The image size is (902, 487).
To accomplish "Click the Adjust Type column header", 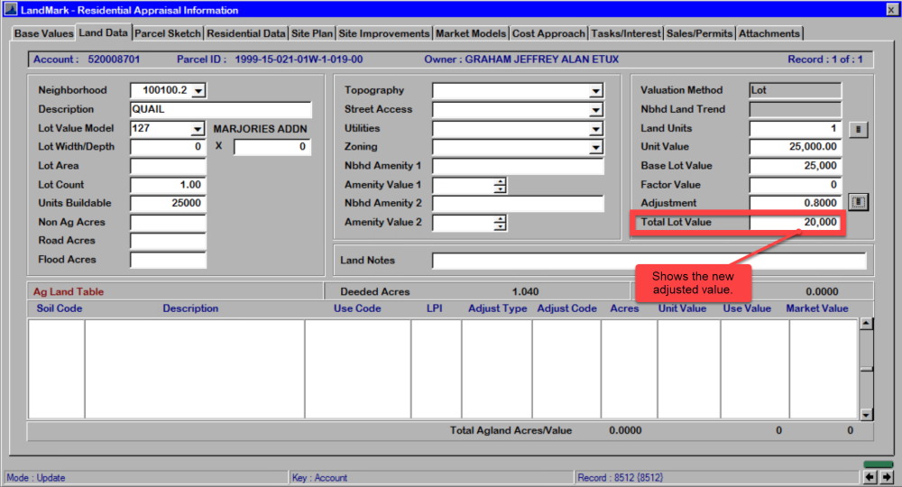I will click(x=498, y=308).
